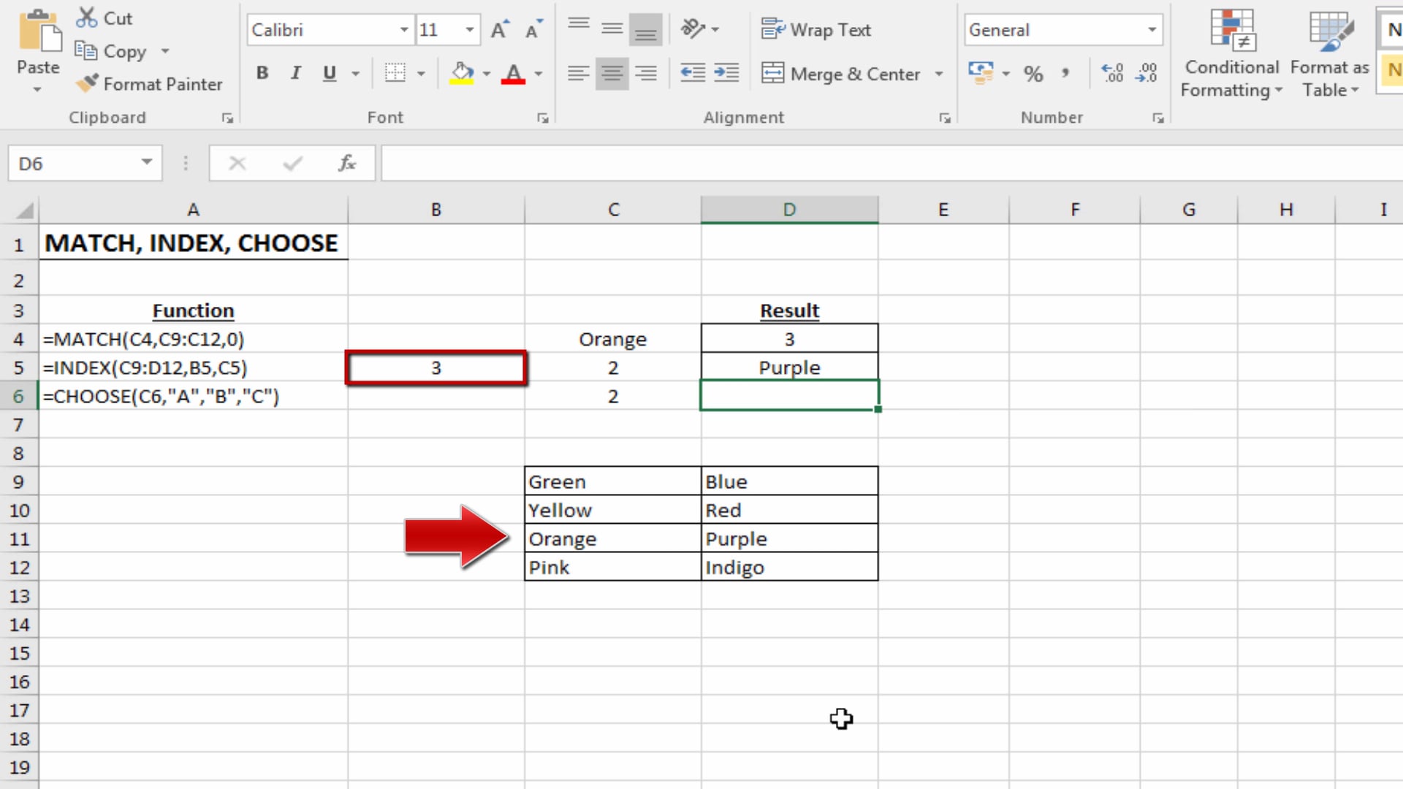Open the Calibri font name dropdown
Screen dimensions: 1403x789
tap(403, 30)
